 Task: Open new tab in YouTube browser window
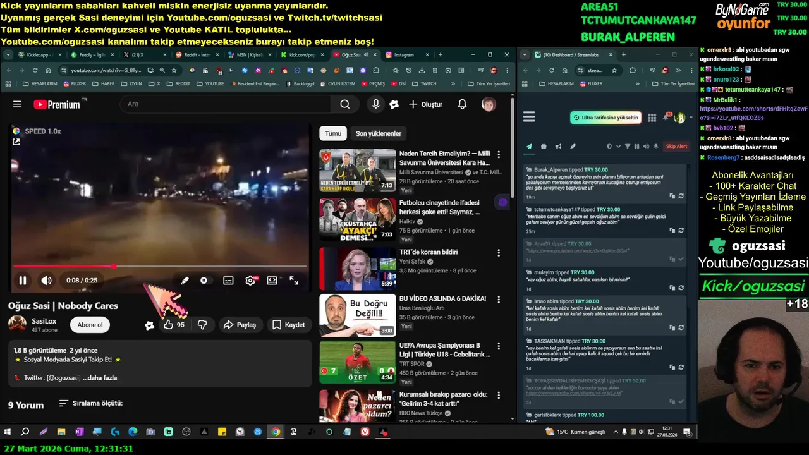(x=441, y=55)
